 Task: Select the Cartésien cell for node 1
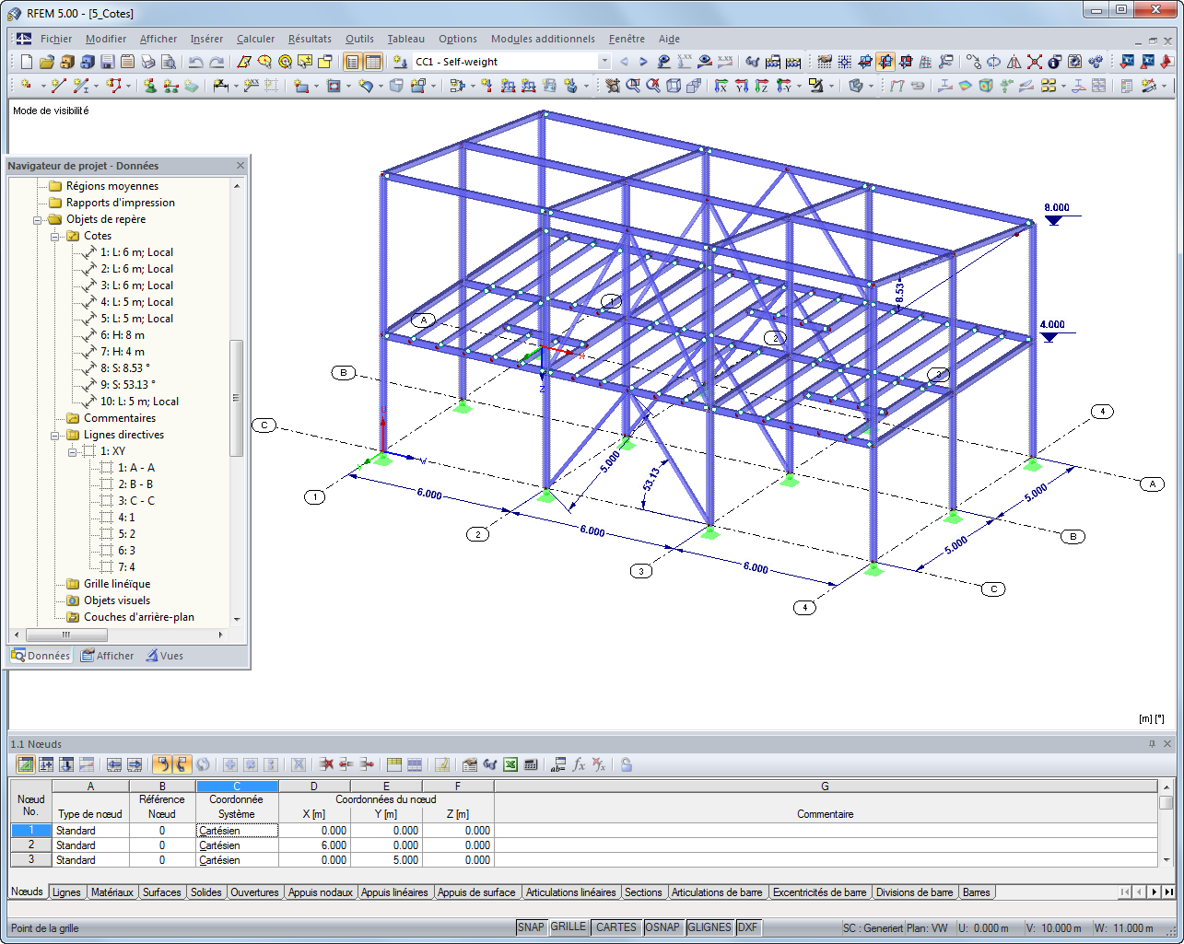237,831
